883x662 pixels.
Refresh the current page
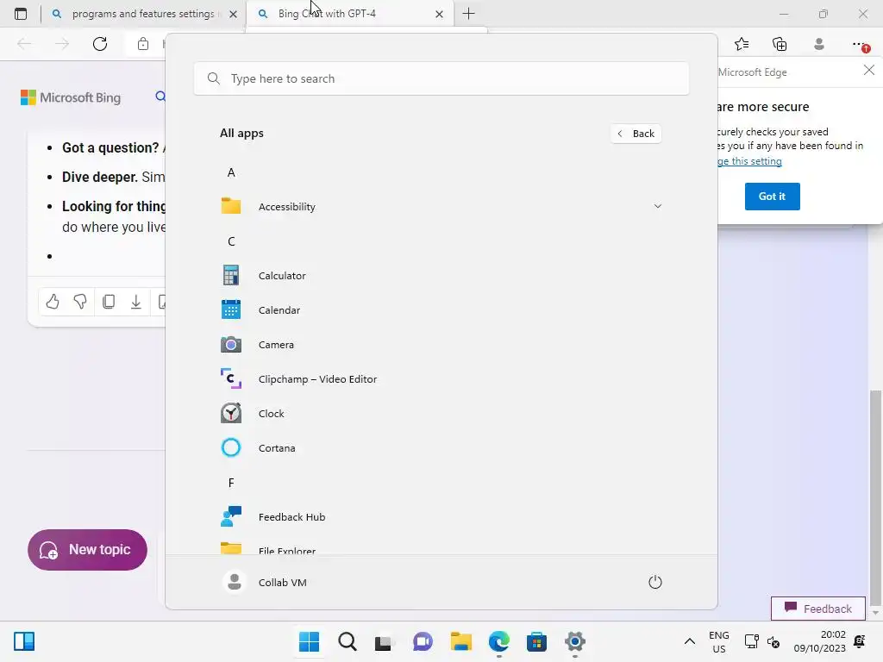pos(100,44)
